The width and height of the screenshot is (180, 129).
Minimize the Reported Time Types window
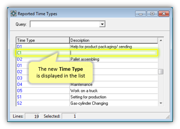tap(140, 14)
